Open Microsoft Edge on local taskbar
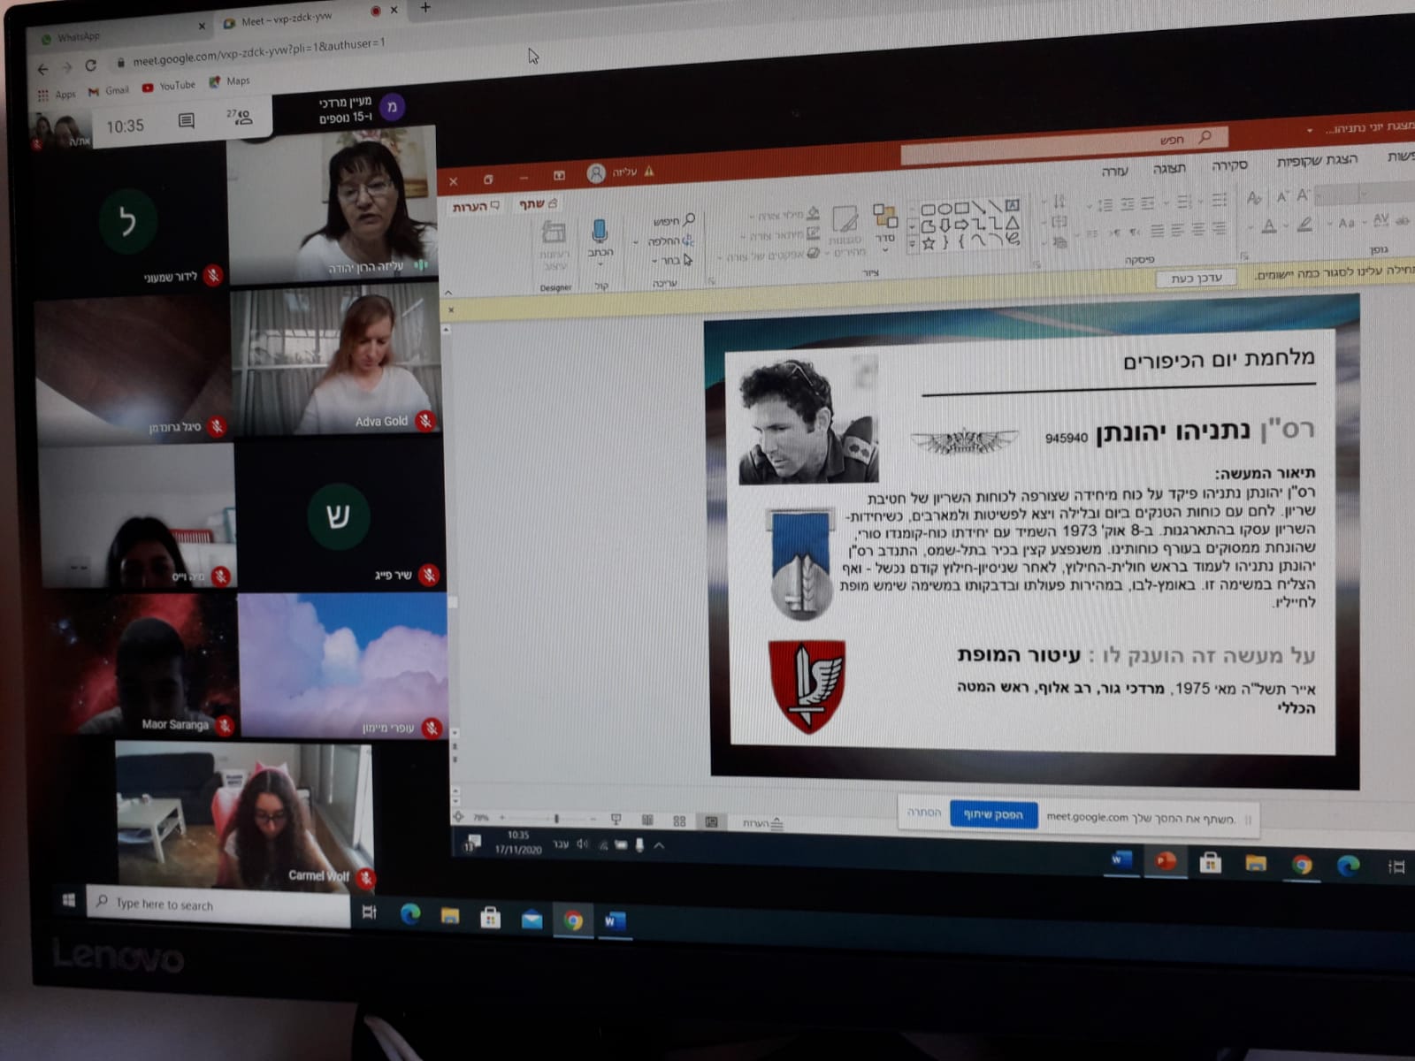 coord(409,915)
